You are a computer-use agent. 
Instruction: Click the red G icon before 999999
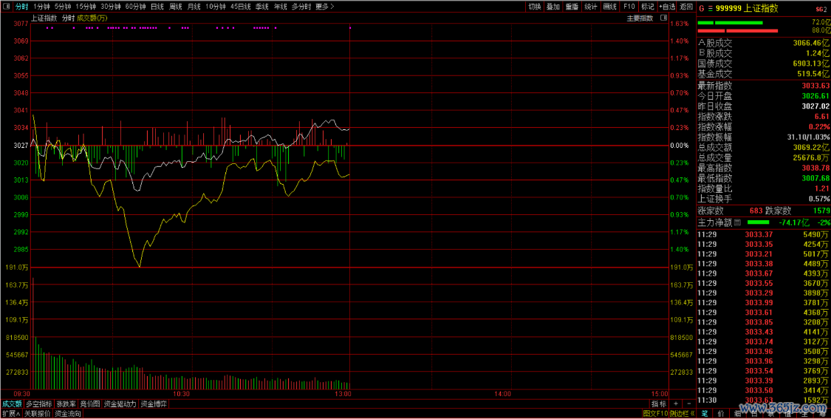pos(702,8)
